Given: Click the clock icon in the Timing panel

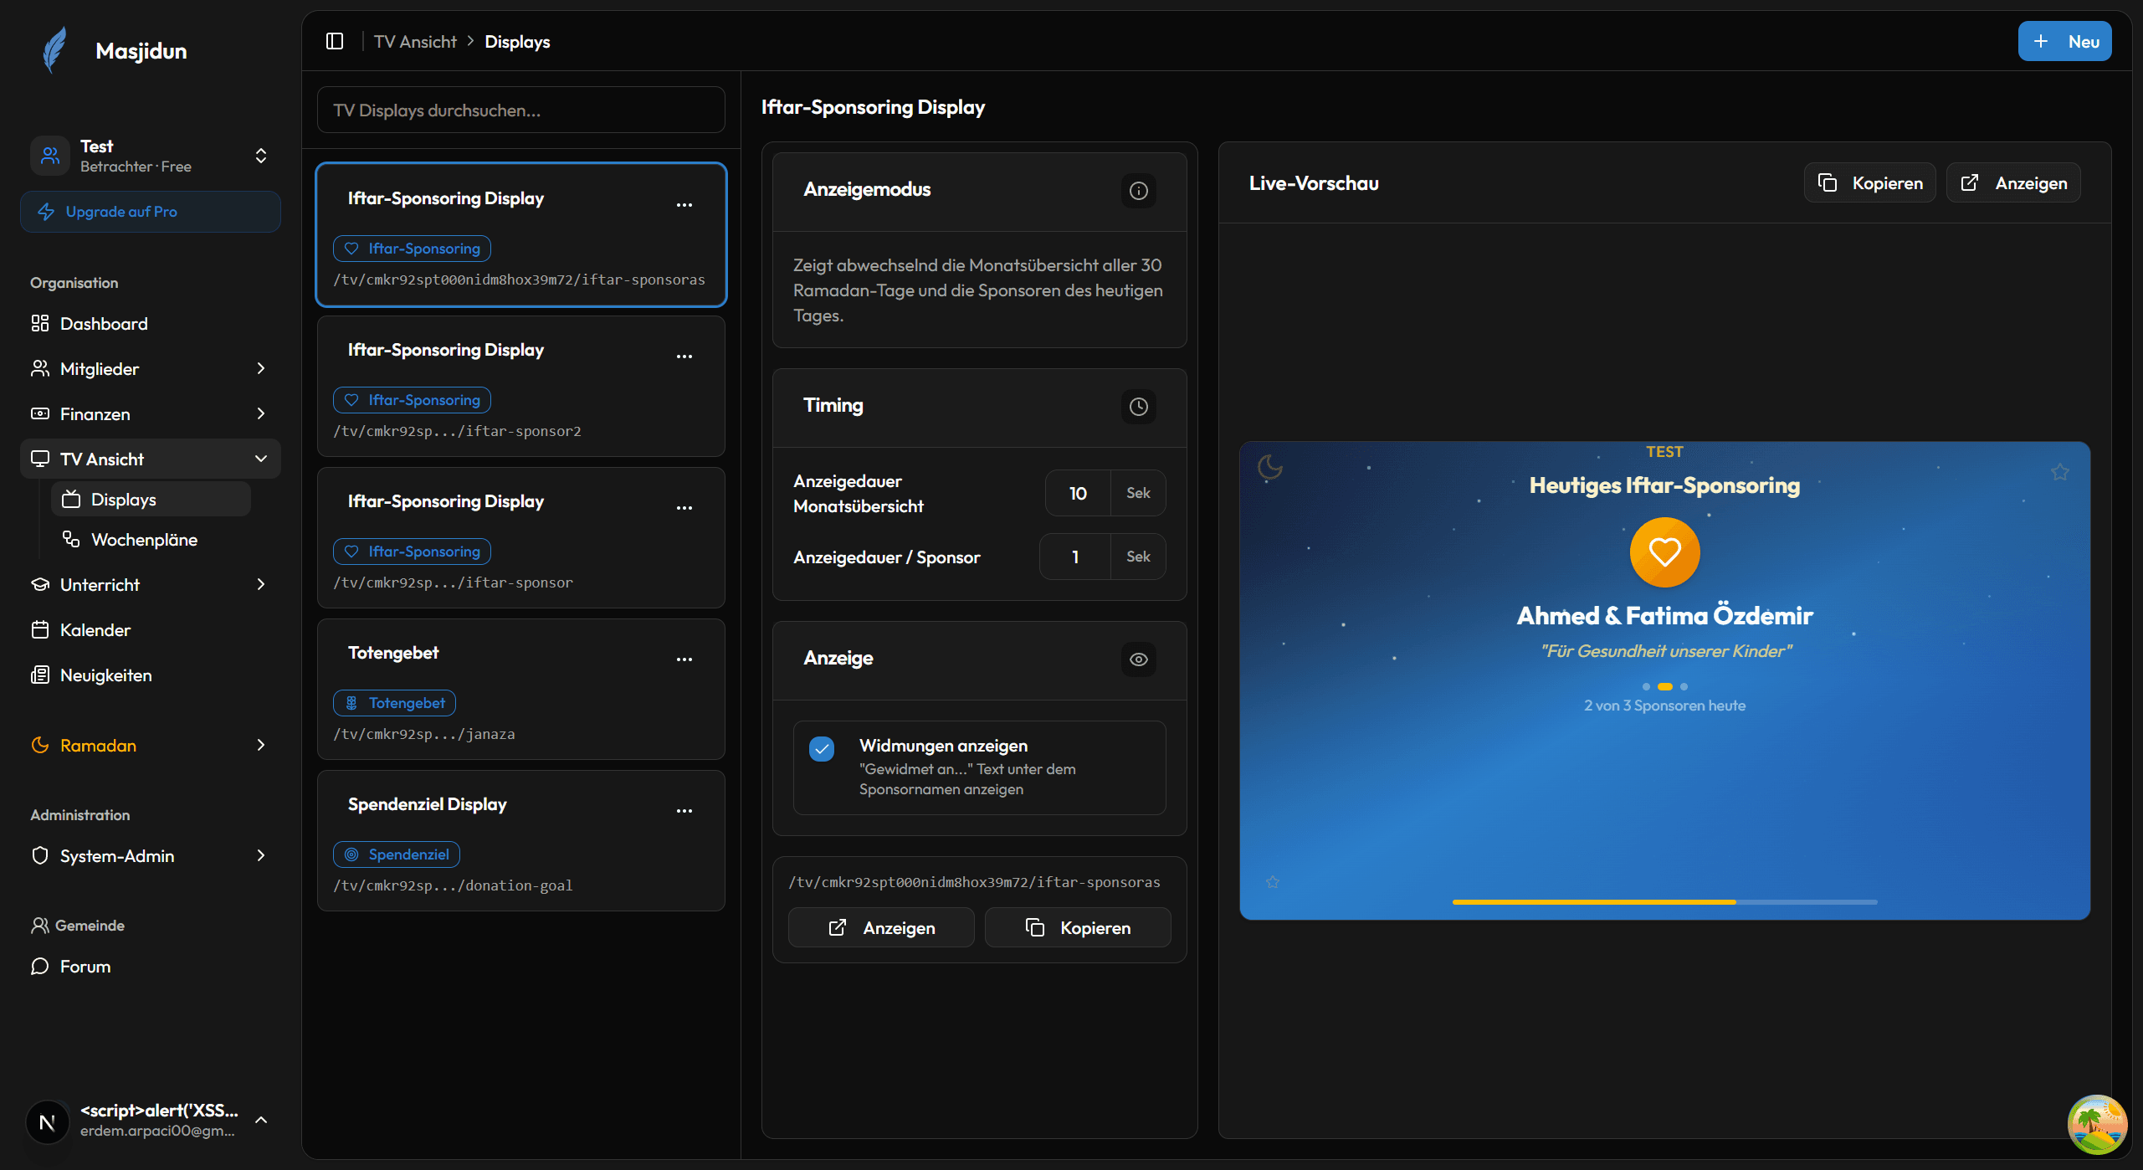Looking at the screenshot, I should (x=1138, y=407).
